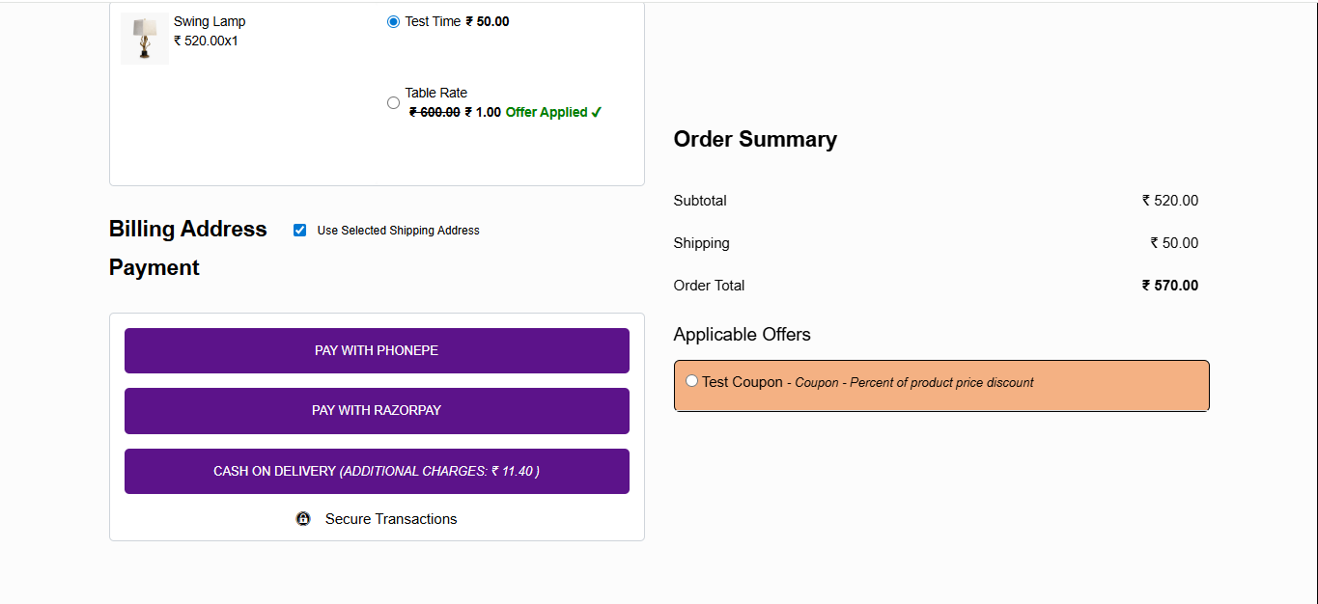This screenshot has width=1318, height=604.
Task: Click the Payment section heading
Action: (x=154, y=267)
